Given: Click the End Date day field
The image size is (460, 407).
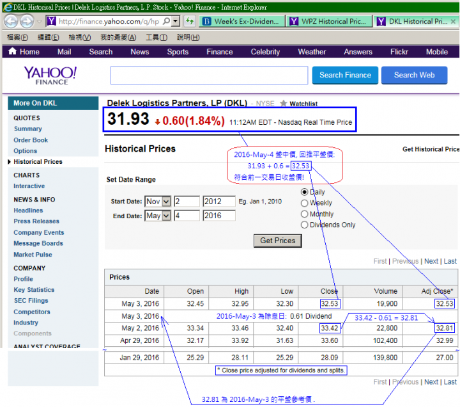Looking at the screenshot, I should [187, 216].
